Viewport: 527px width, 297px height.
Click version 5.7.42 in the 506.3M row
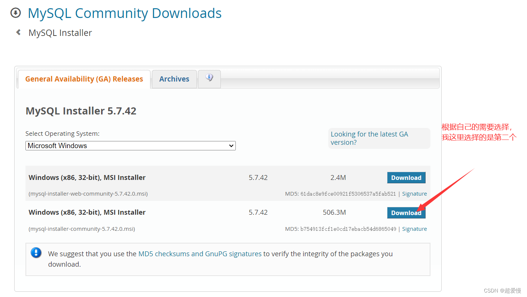coord(258,212)
